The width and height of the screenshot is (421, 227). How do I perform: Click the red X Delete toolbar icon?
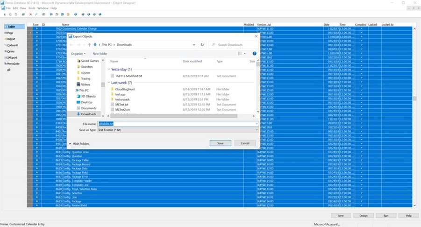30,14
